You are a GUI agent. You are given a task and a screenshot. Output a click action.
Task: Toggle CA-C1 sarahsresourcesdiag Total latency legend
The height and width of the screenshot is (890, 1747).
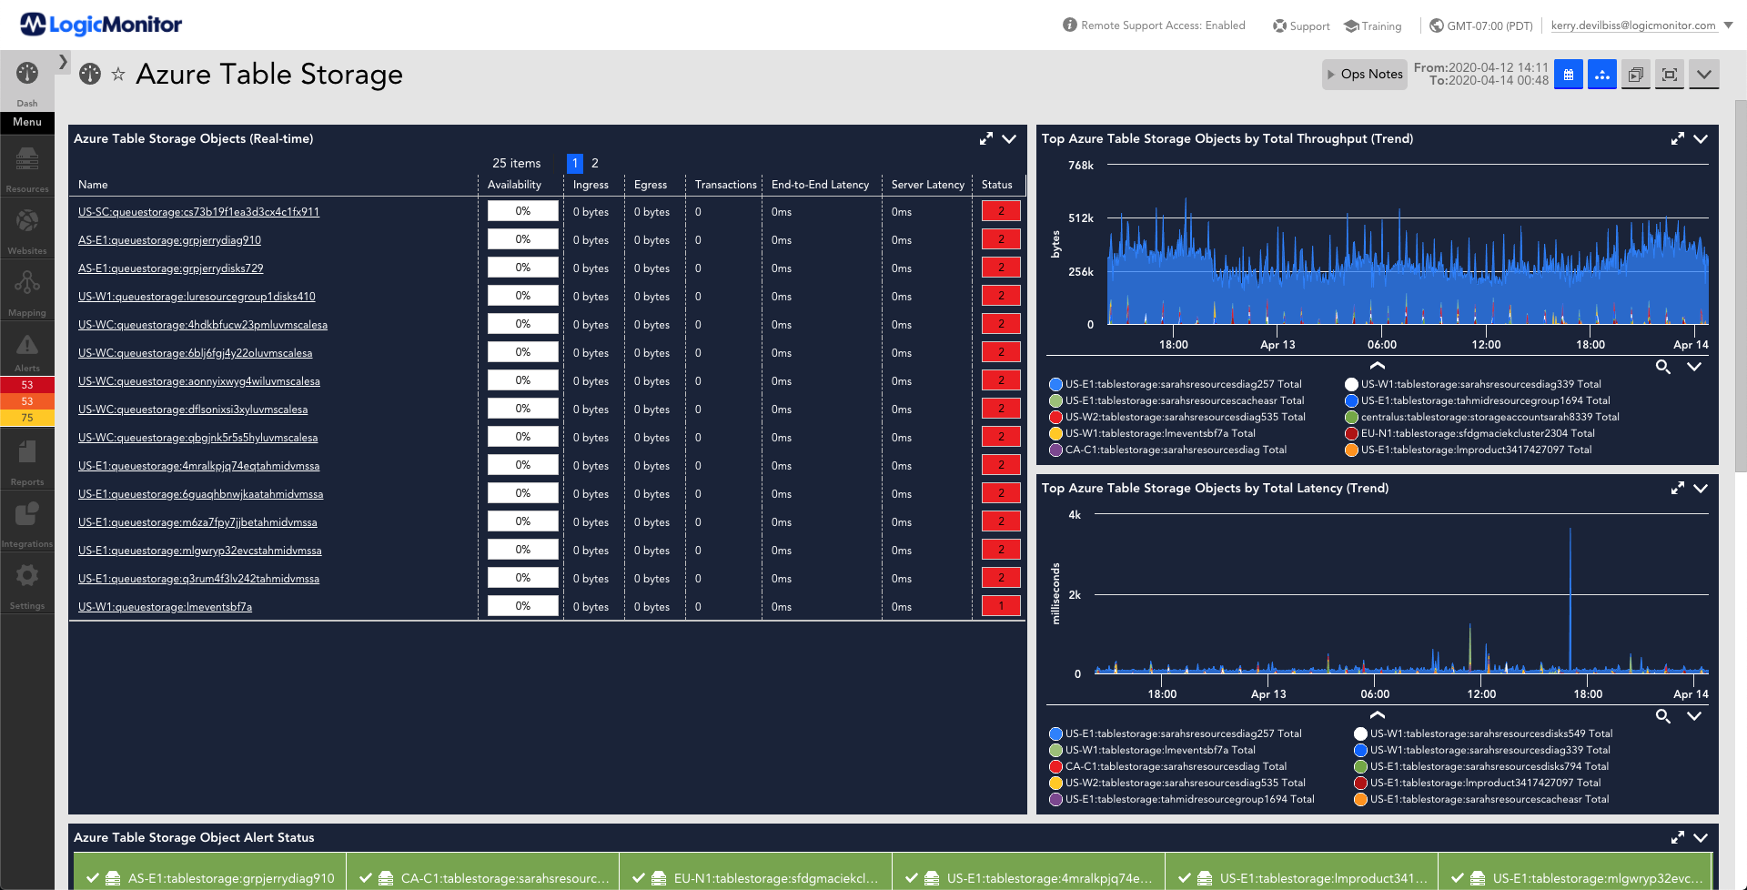1168,766
